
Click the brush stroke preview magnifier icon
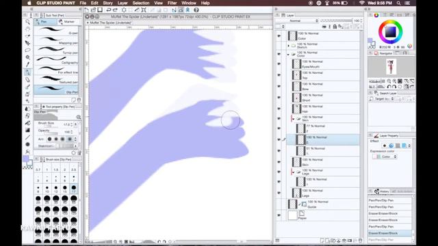click(79, 117)
